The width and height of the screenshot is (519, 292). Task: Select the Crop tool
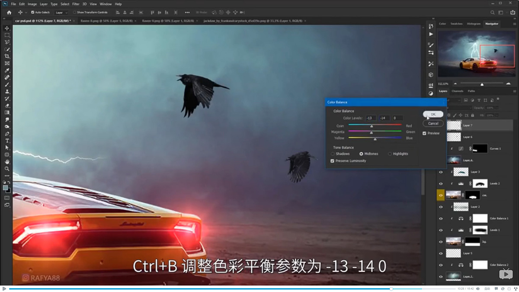(x=6, y=57)
